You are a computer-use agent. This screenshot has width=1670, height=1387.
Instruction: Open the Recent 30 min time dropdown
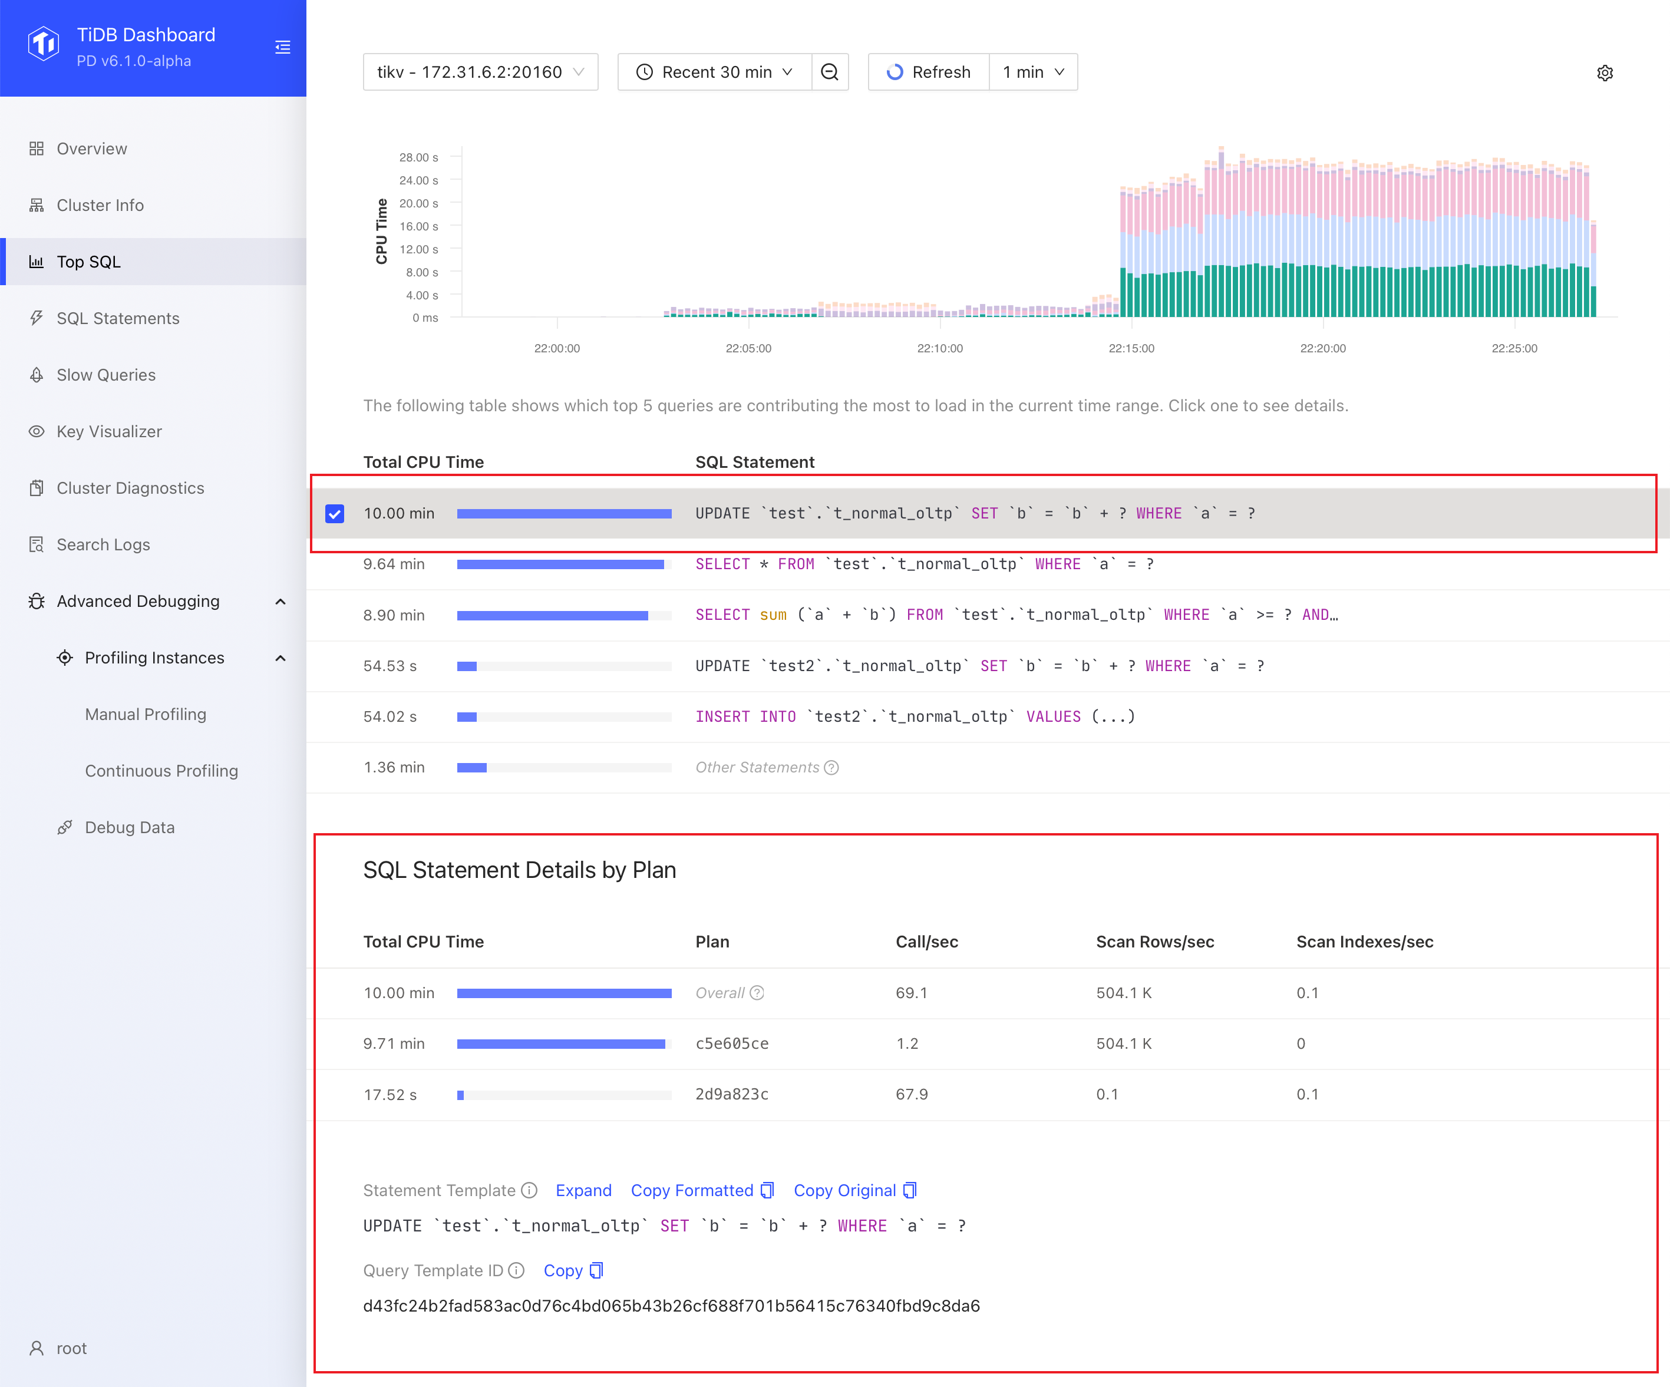tap(714, 72)
